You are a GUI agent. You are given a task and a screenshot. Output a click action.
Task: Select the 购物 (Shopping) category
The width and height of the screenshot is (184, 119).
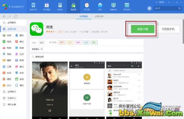click(x=7, y=48)
